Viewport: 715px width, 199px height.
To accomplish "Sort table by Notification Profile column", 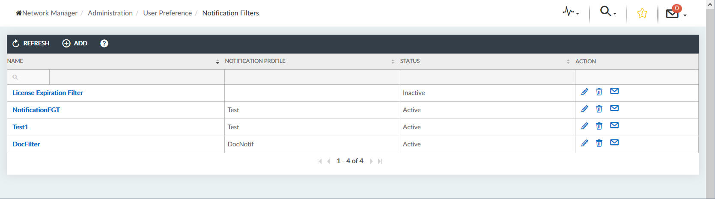I will [393, 62].
